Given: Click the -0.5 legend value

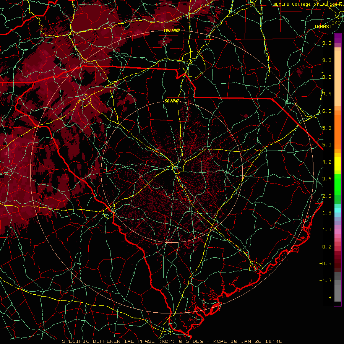Looking at the screenshot, I should pyautogui.click(x=325, y=264).
